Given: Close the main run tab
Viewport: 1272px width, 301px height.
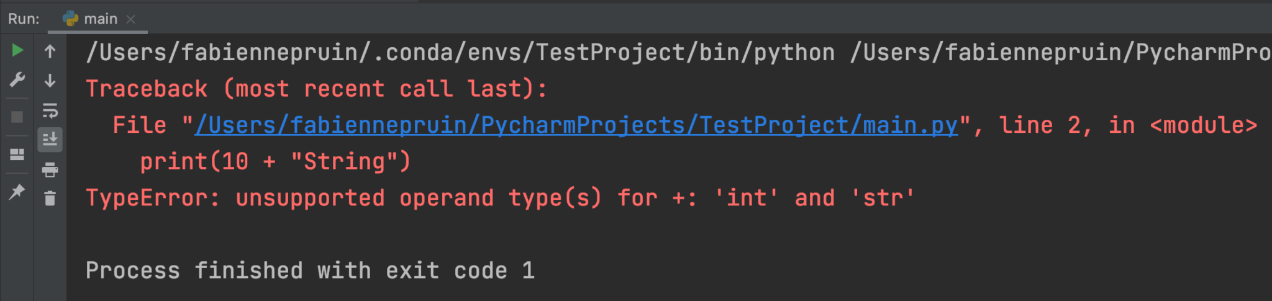Looking at the screenshot, I should pos(131,19).
